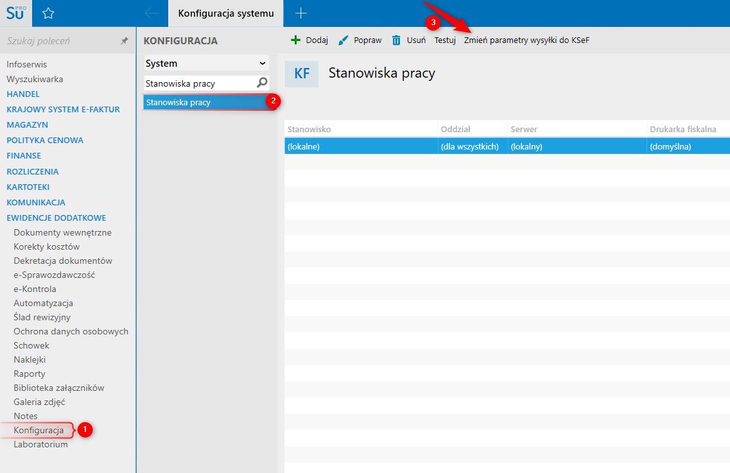Screen dimensions: 730x473
Task: Collapse the EWIDENCJE DODATKOWE module
Action: pyautogui.click(x=56, y=218)
